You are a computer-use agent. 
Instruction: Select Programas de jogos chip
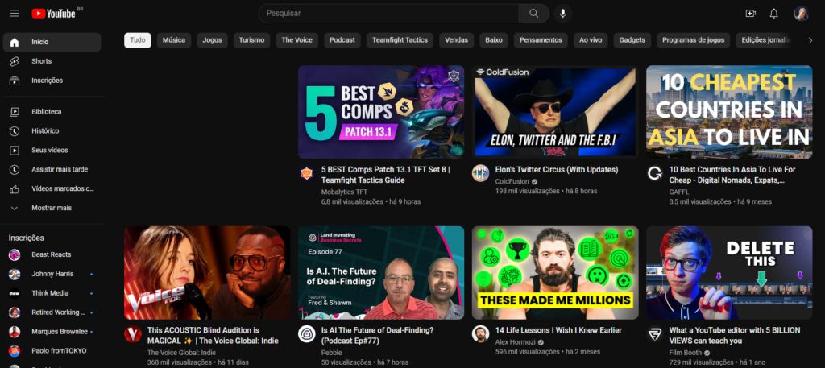pos(694,40)
